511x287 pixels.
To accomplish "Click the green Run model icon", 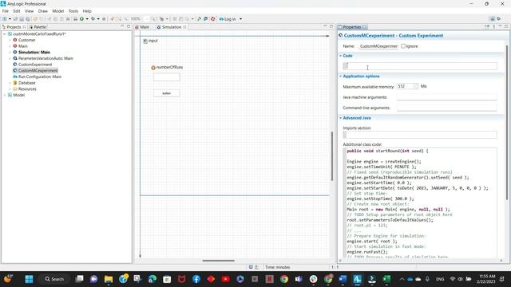I will click(x=81, y=19).
